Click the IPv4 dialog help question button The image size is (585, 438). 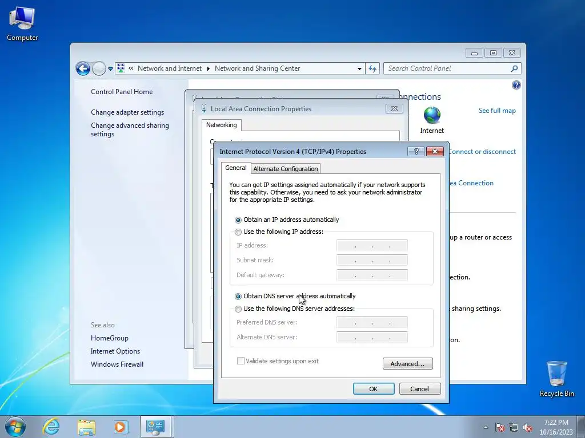tap(416, 151)
